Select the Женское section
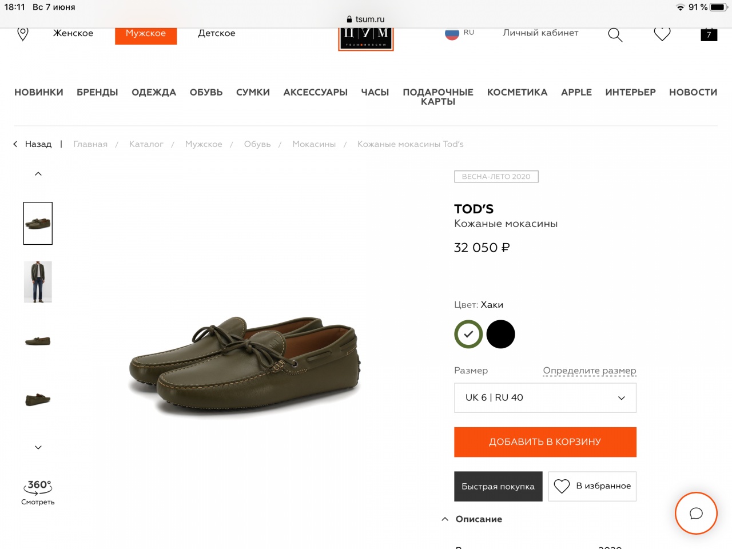This screenshot has height=549, width=732. (x=73, y=33)
